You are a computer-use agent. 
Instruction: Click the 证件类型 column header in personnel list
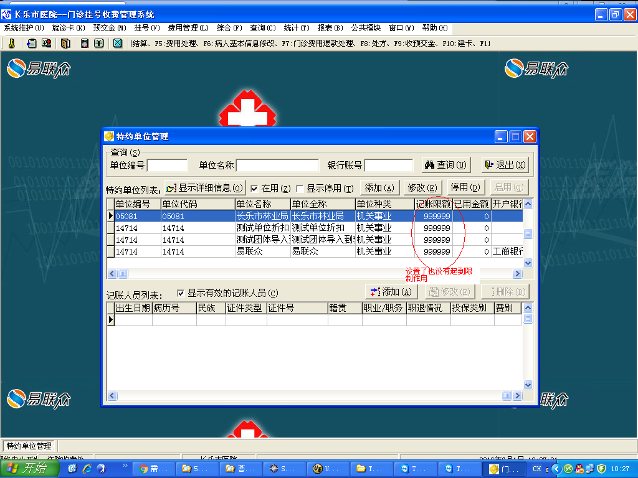coord(246,308)
